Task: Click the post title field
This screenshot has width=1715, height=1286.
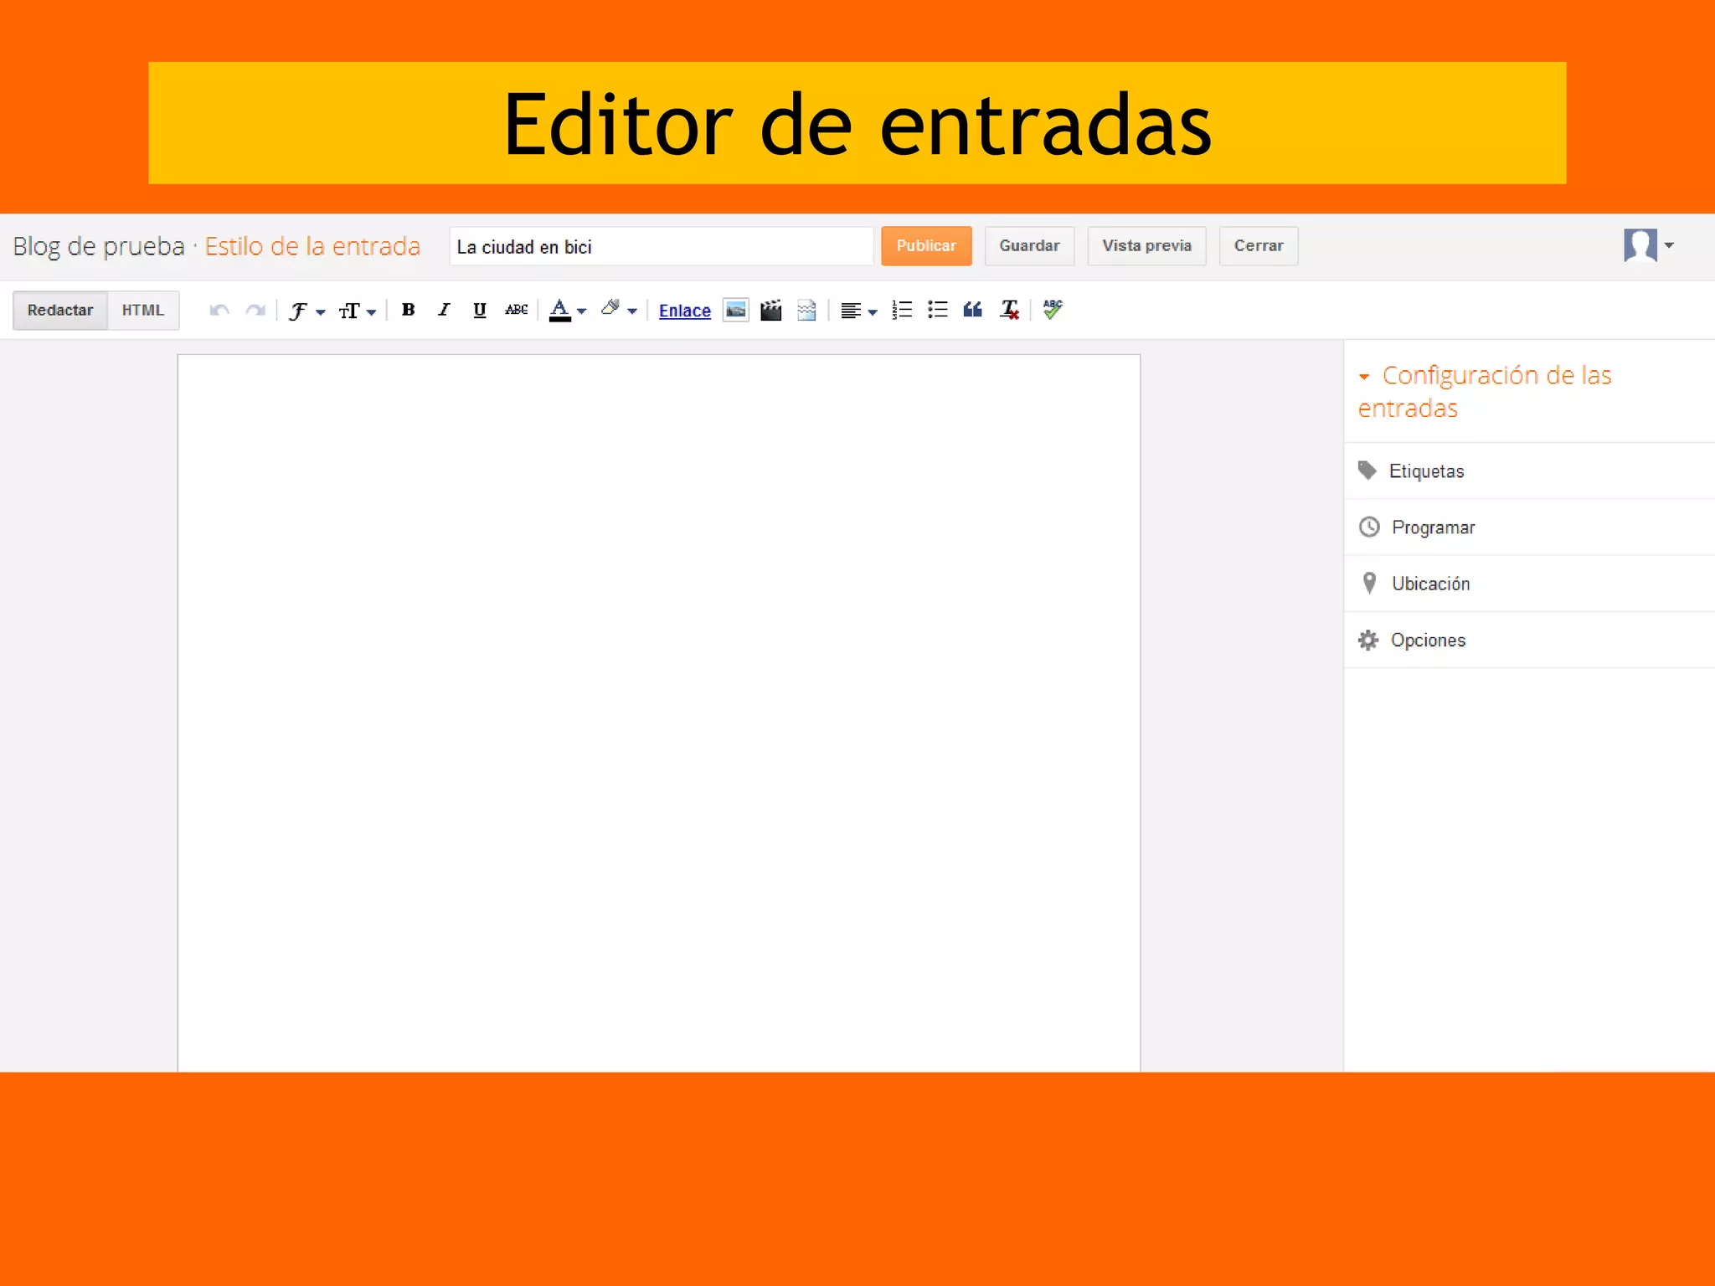Action: click(662, 246)
